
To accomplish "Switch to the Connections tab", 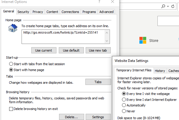I will click(70, 12).
